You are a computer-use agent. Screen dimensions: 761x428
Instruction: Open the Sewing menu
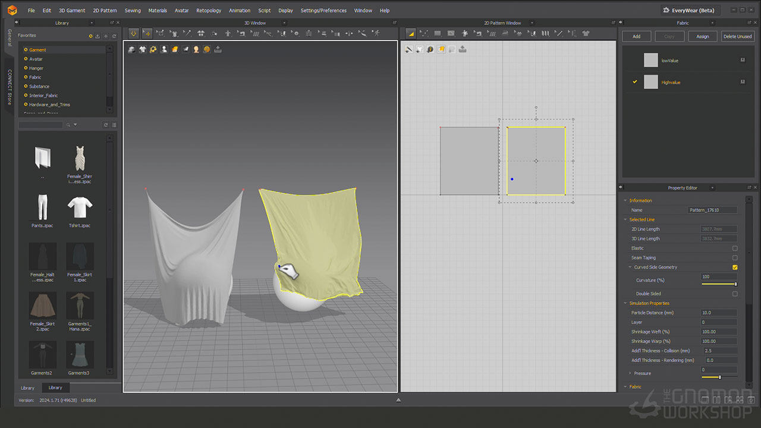click(133, 11)
